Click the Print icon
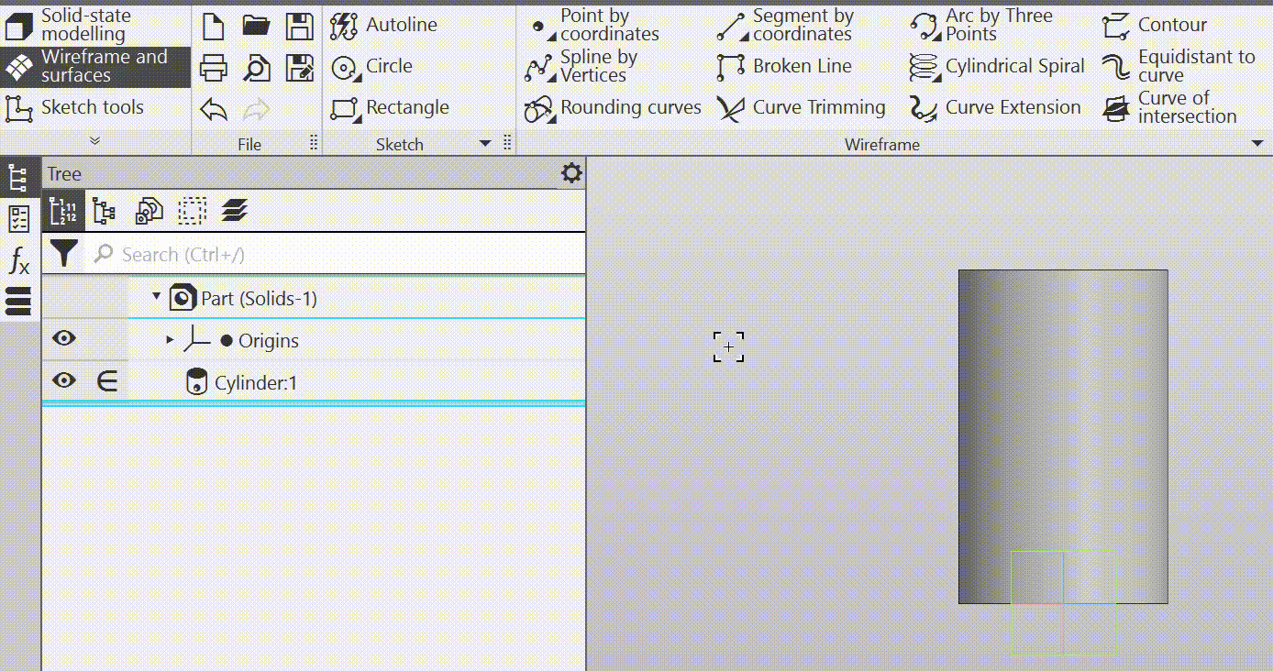This screenshot has width=1273, height=671. tap(213, 68)
